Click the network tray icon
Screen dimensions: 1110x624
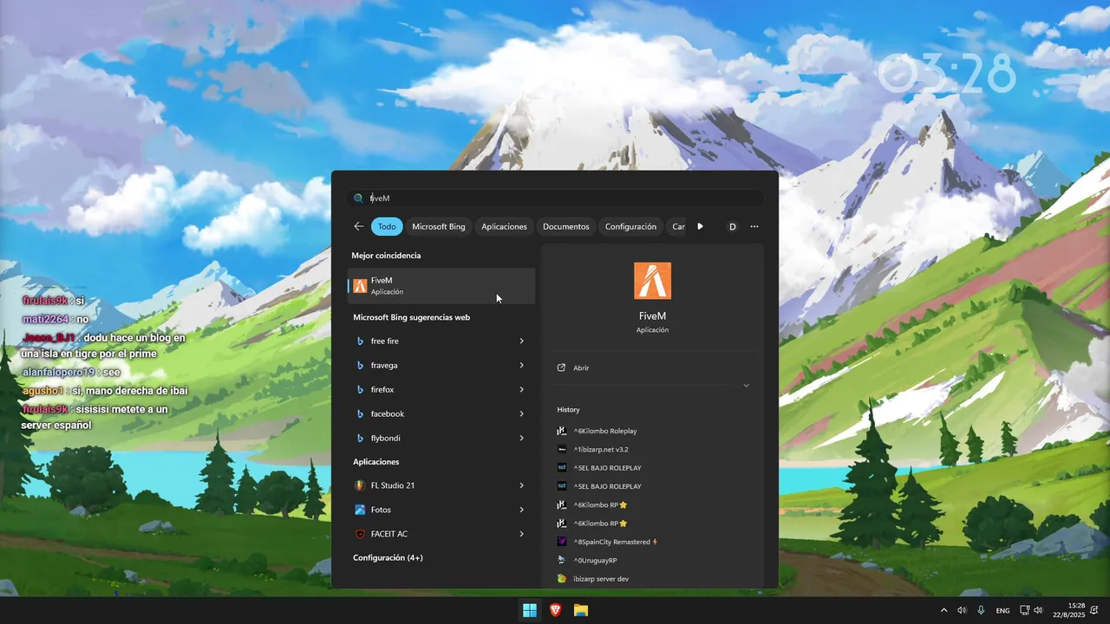(1024, 610)
